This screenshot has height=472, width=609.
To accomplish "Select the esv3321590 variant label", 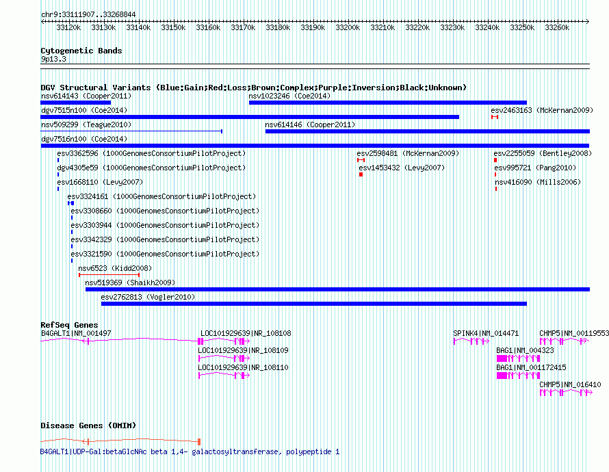I will pyautogui.click(x=165, y=254).
